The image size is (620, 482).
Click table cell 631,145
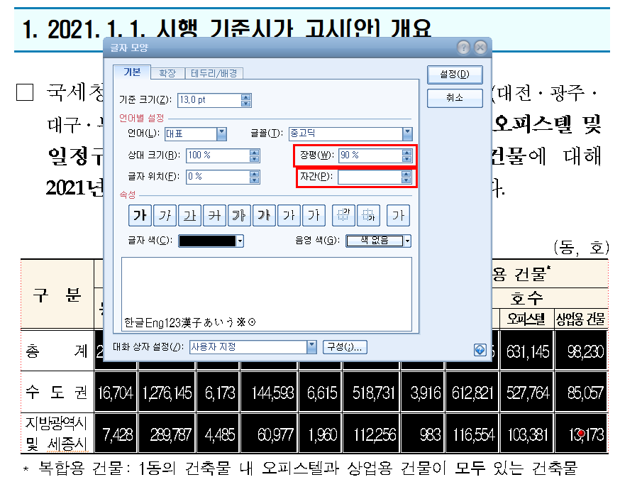526,351
